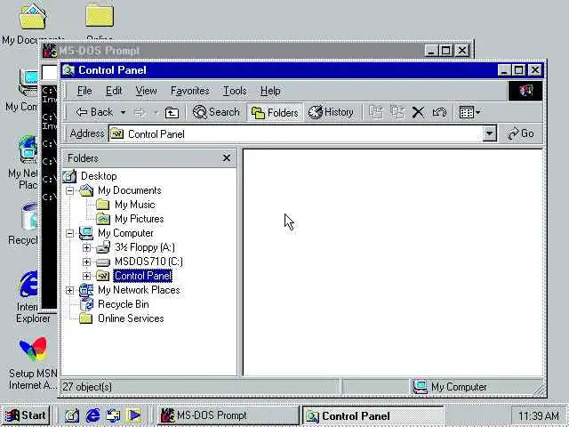Open the Tools menu
Viewport: 569px width, 427px height.
click(235, 91)
